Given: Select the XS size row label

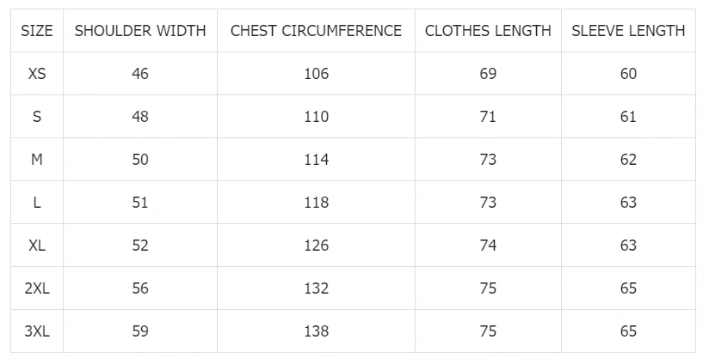Looking at the screenshot, I should coord(37,74).
